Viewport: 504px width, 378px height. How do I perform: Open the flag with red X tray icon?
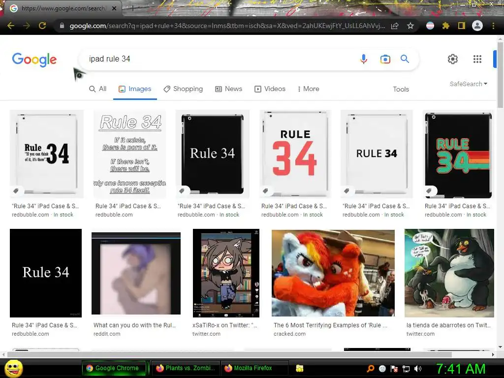pos(394,369)
